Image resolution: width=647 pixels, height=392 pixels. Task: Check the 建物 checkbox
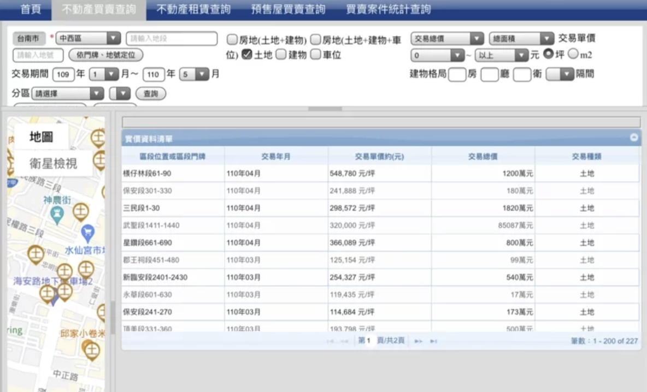pos(281,55)
